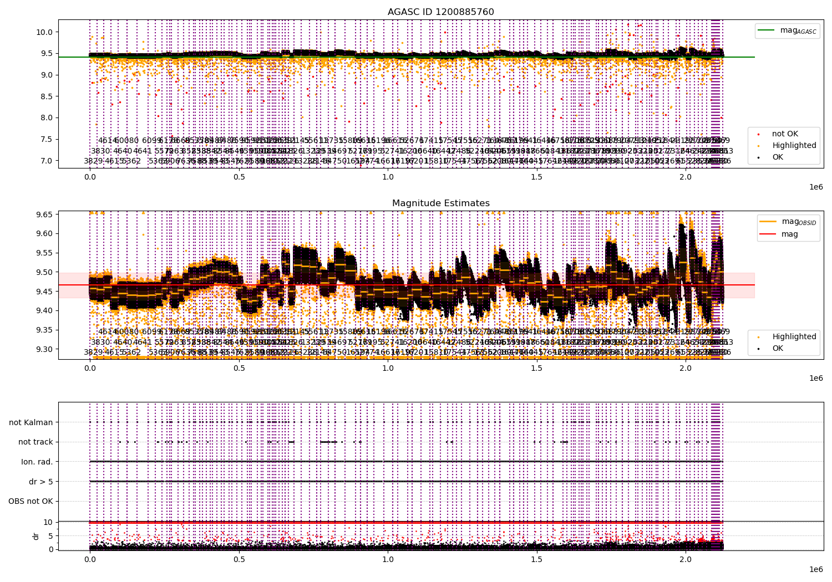
Task: Click the 'not Kalman' row label
Action: [x=31, y=422]
